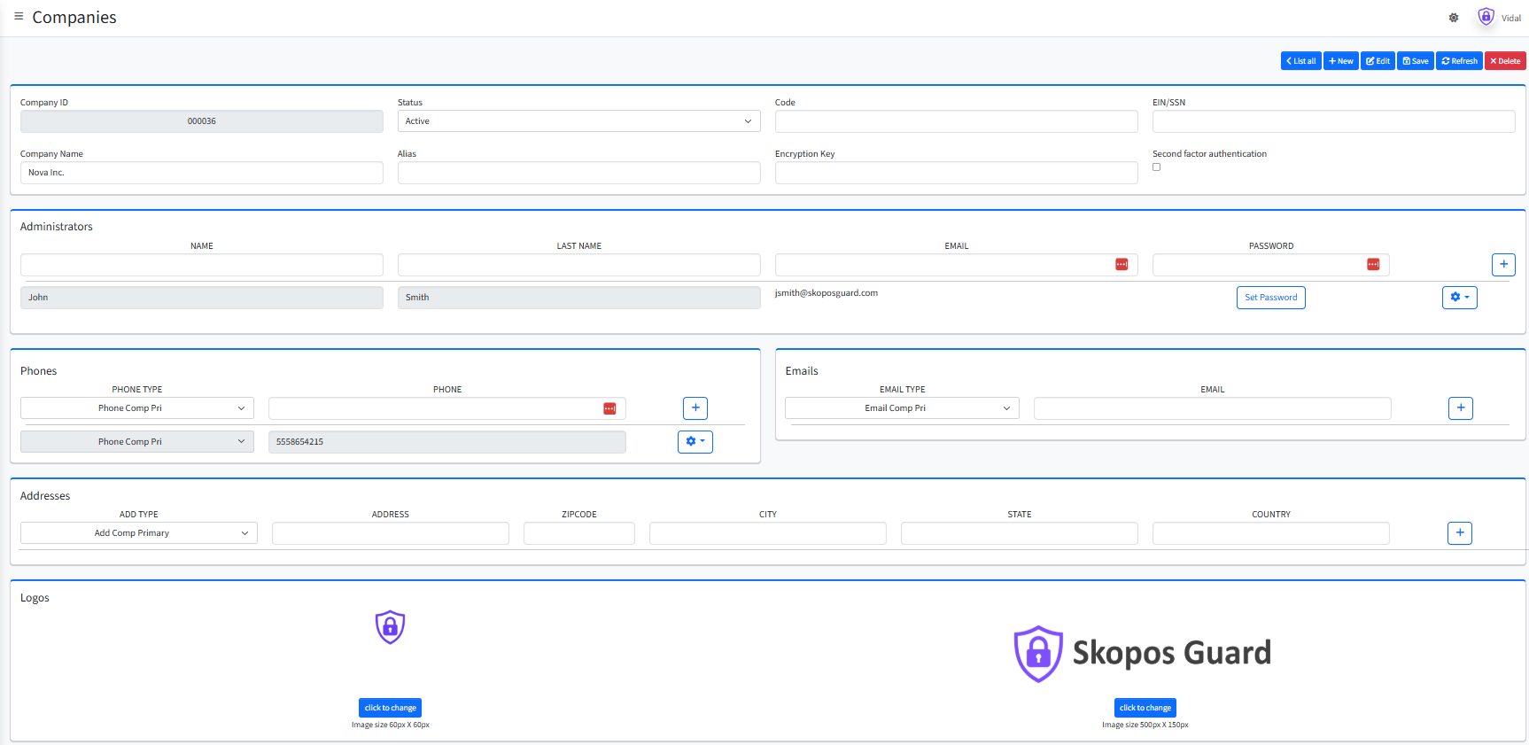Open the Add Type address dropdown
This screenshot has height=745, width=1529.
(139, 533)
